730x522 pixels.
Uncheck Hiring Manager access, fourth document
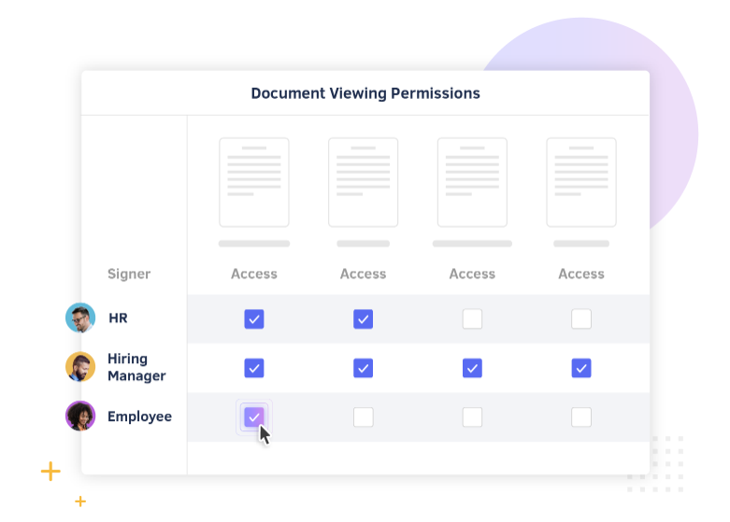[581, 368]
